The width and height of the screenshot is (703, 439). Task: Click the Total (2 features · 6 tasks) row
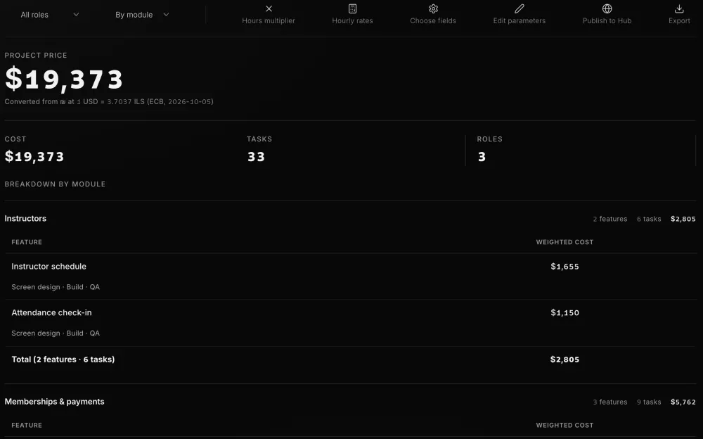[349, 360]
